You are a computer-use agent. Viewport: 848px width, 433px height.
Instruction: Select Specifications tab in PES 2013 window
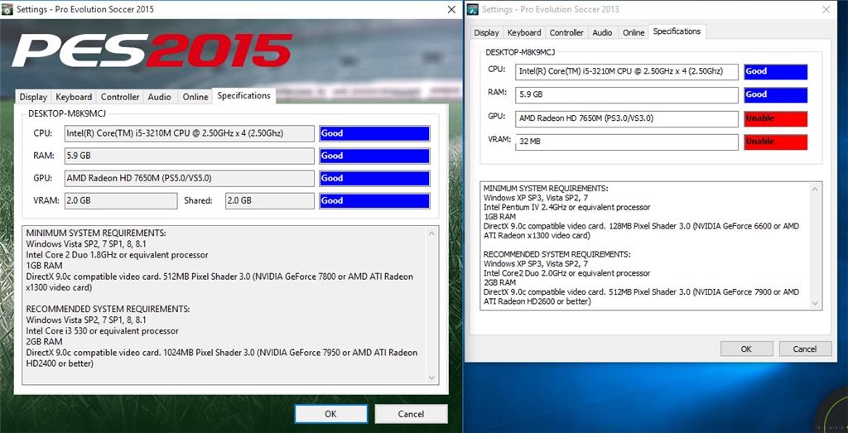point(677,31)
